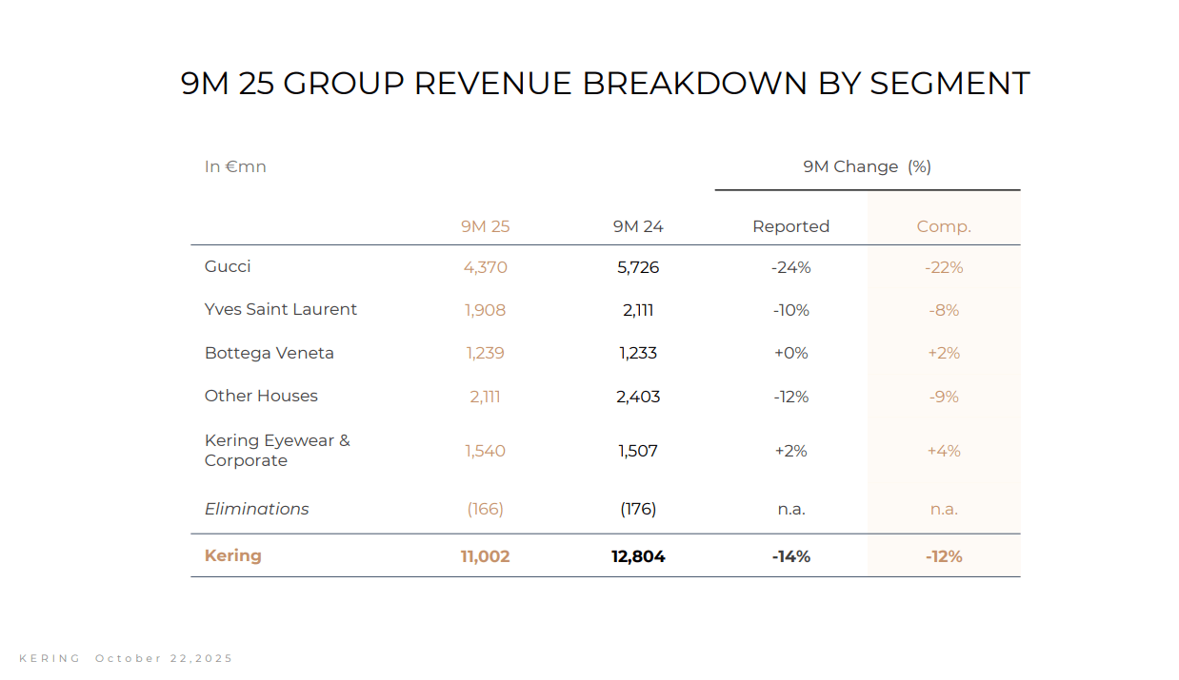1179x680 pixels.
Task: Click the "KERING October 22, 2025" footer
Action: click(126, 658)
